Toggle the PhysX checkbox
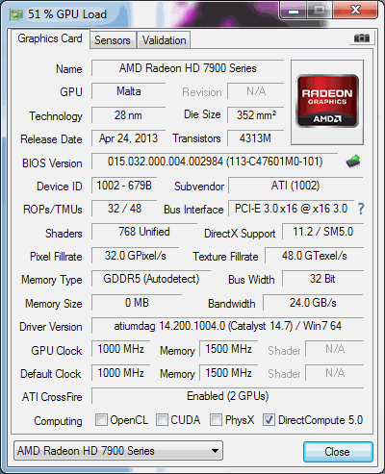 pos(216,420)
